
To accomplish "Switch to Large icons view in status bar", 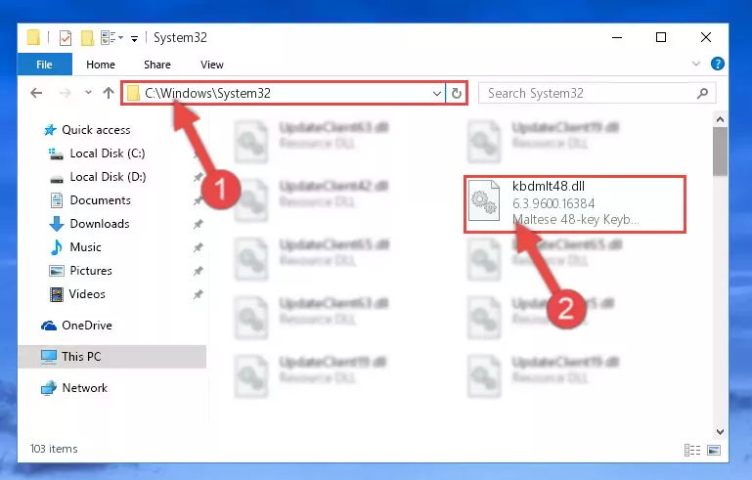I will click(x=714, y=450).
